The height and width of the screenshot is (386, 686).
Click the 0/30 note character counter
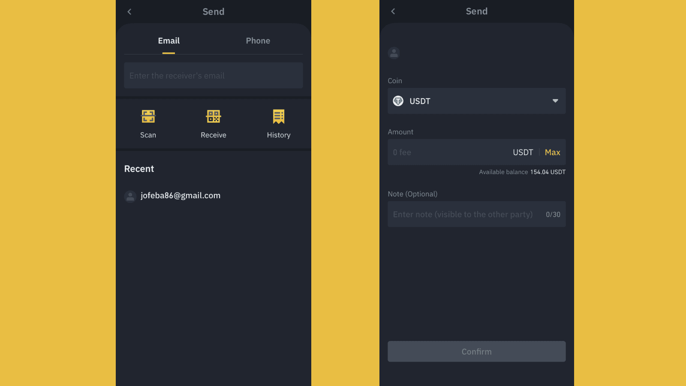coord(553,214)
